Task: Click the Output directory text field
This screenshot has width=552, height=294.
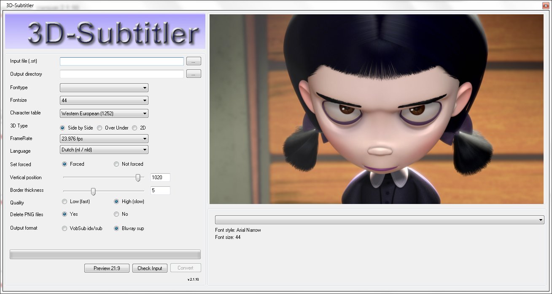Action: point(122,74)
